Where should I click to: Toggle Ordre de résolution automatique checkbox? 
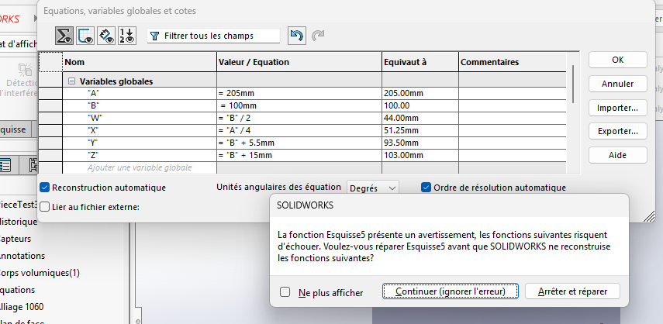pos(426,188)
